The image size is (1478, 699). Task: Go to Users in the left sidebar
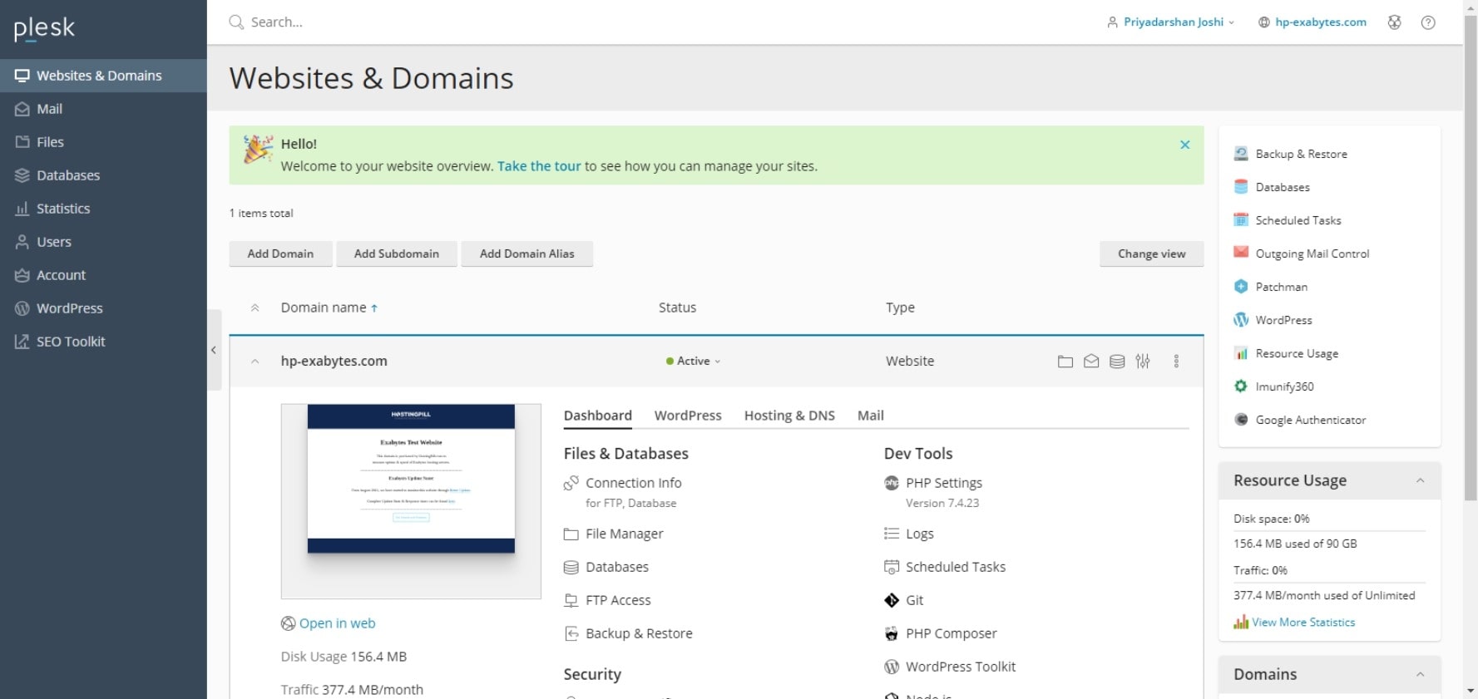pos(103,242)
